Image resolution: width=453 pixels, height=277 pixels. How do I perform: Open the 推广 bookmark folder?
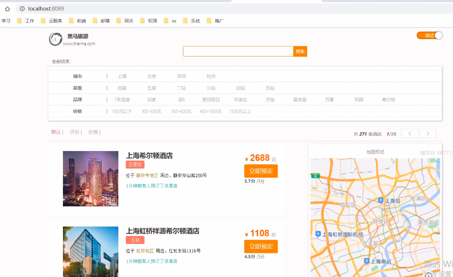(x=215, y=21)
